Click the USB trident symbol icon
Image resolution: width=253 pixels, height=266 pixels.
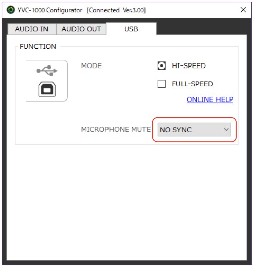[x=47, y=70]
